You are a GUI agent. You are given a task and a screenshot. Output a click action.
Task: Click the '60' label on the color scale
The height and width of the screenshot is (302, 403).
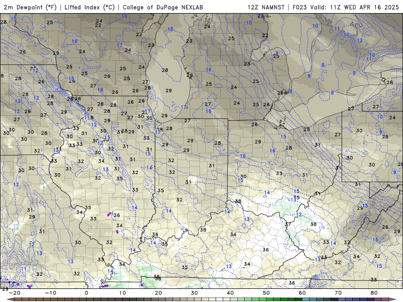[x=302, y=293]
